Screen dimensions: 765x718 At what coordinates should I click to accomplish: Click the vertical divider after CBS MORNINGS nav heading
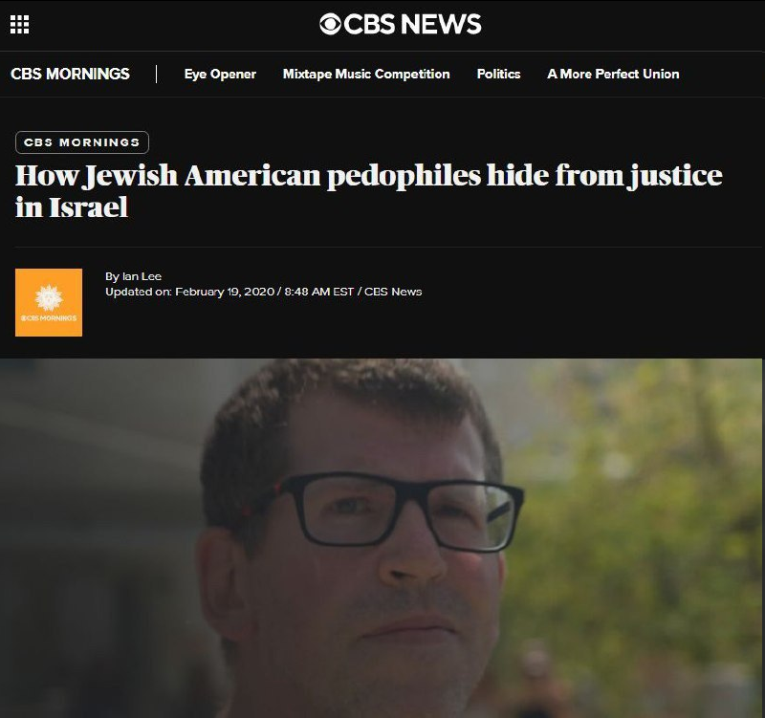156,75
